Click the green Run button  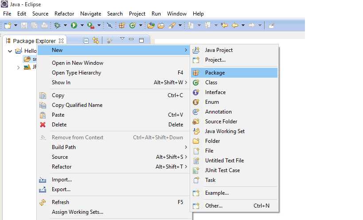[74, 25]
